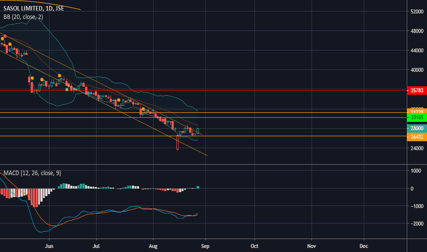The width and height of the screenshot is (427, 252).
Task: Click the 24000 price axis value
Action: point(417,148)
